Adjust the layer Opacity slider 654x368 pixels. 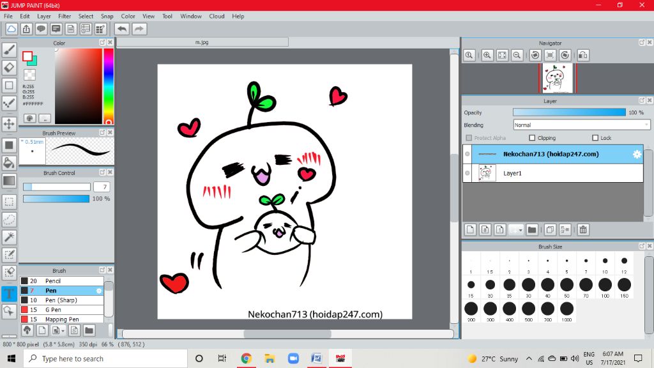point(569,112)
